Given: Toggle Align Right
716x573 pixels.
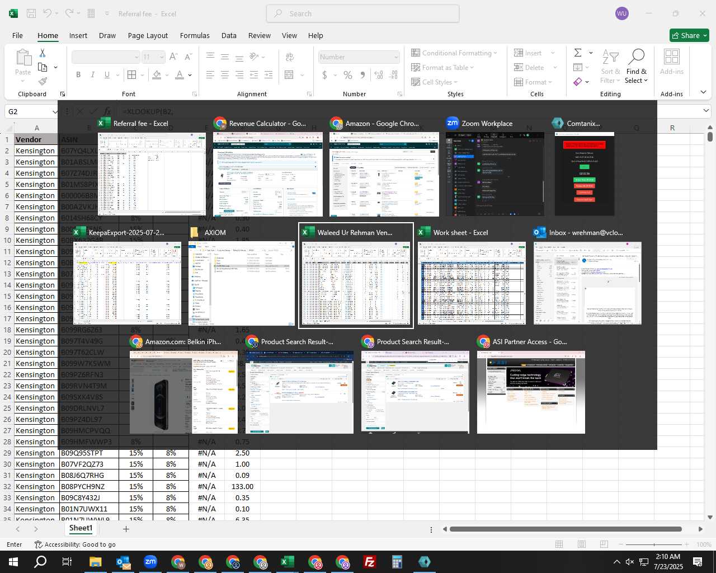Looking at the screenshot, I should click(239, 74).
